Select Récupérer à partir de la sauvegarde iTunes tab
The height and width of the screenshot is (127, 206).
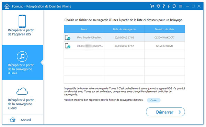[23, 62]
